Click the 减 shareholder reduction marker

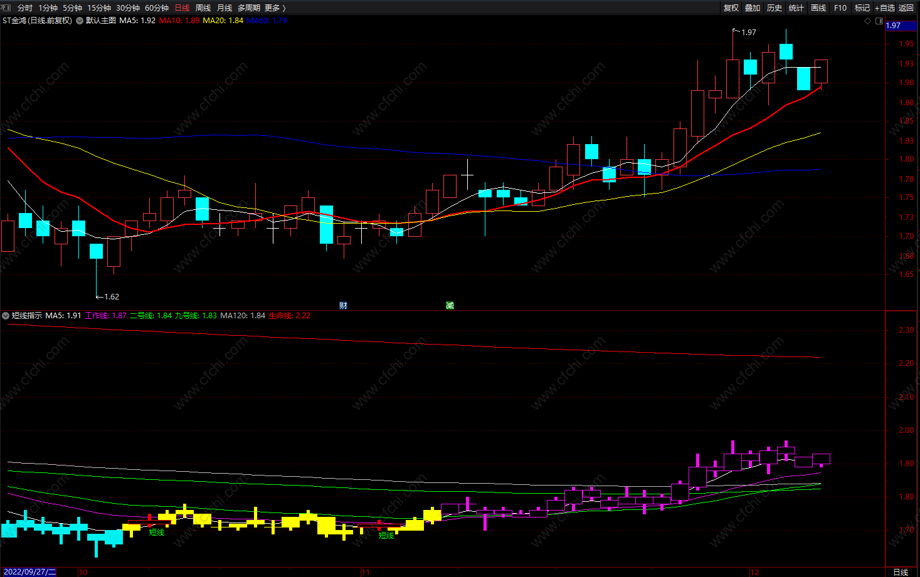click(x=450, y=306)
